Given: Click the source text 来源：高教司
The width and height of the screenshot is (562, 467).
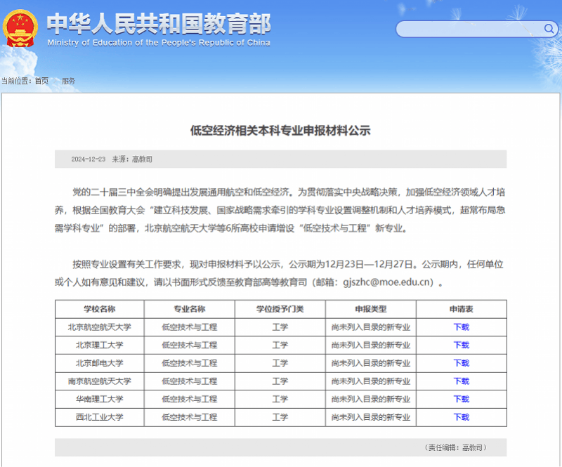Looking at the screenshot, I should point(132,159).
